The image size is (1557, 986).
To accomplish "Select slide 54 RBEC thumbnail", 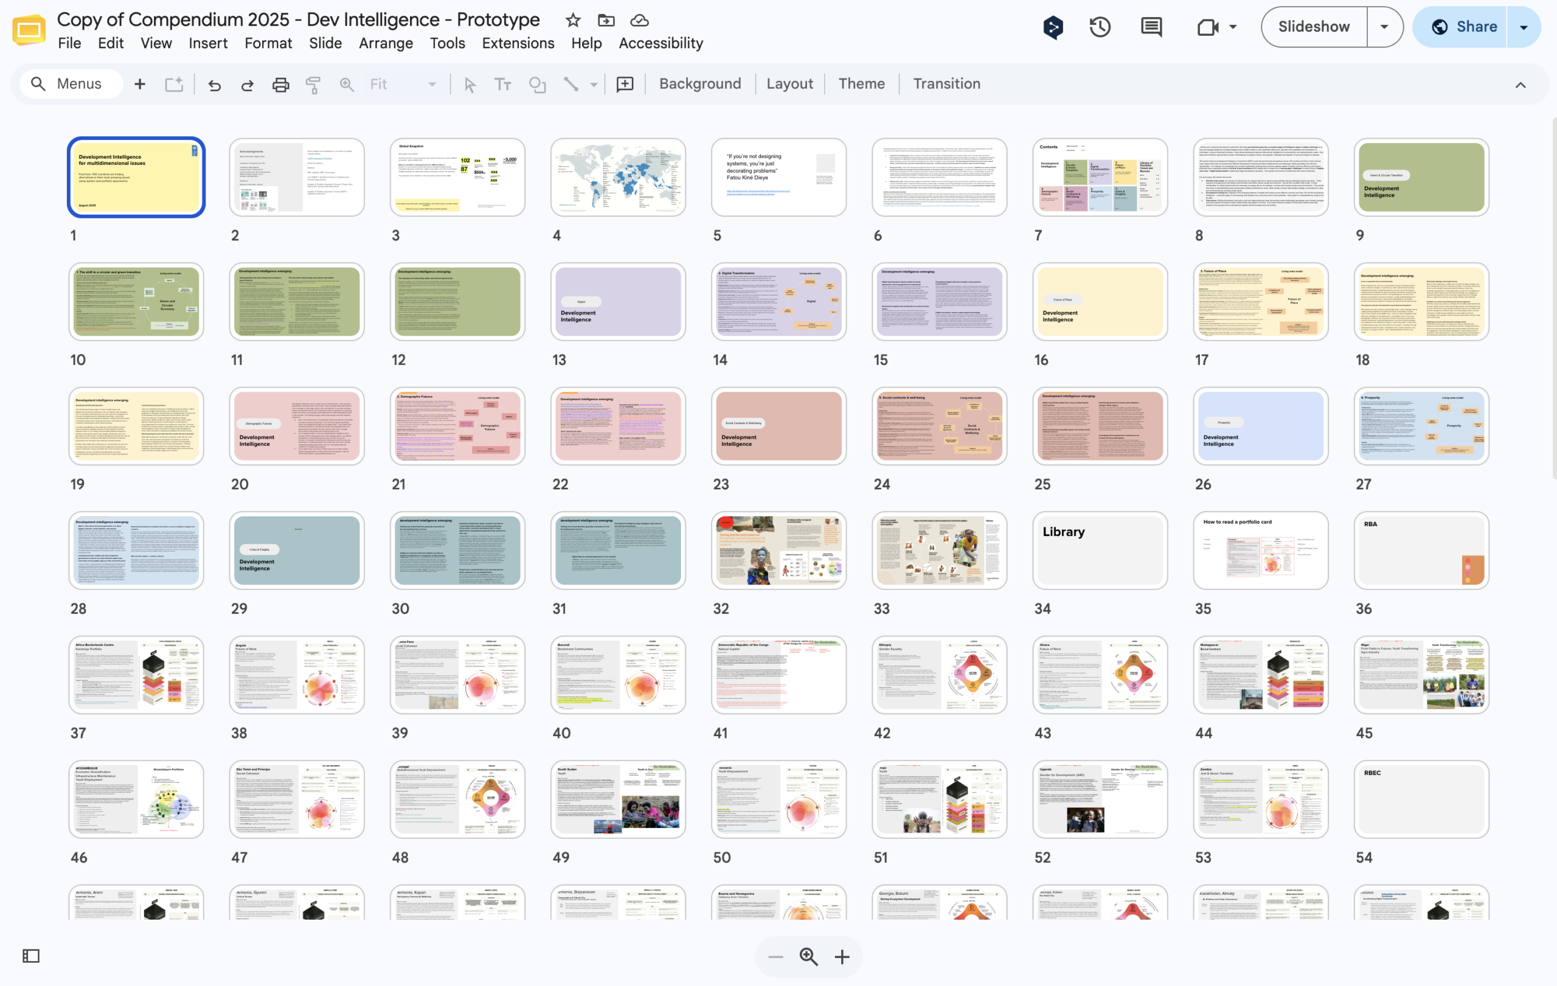I will pos(1421,799).
